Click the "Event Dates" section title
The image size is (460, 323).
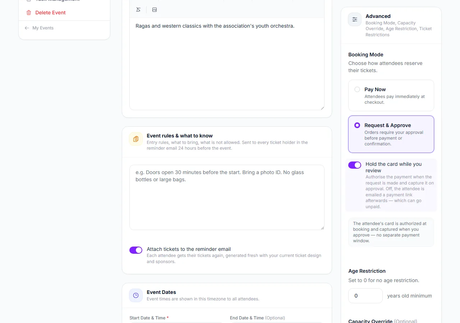tap(161, 292)
